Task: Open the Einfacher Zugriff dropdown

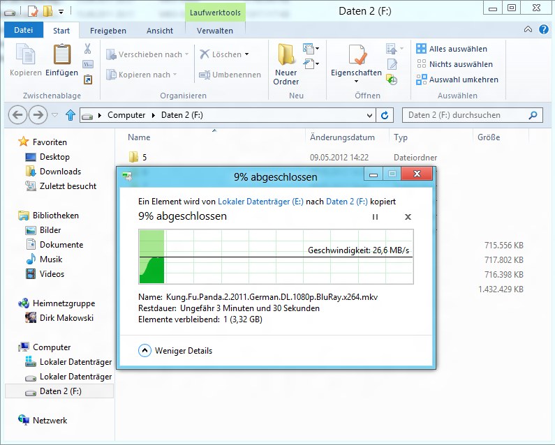Action: 311,63
